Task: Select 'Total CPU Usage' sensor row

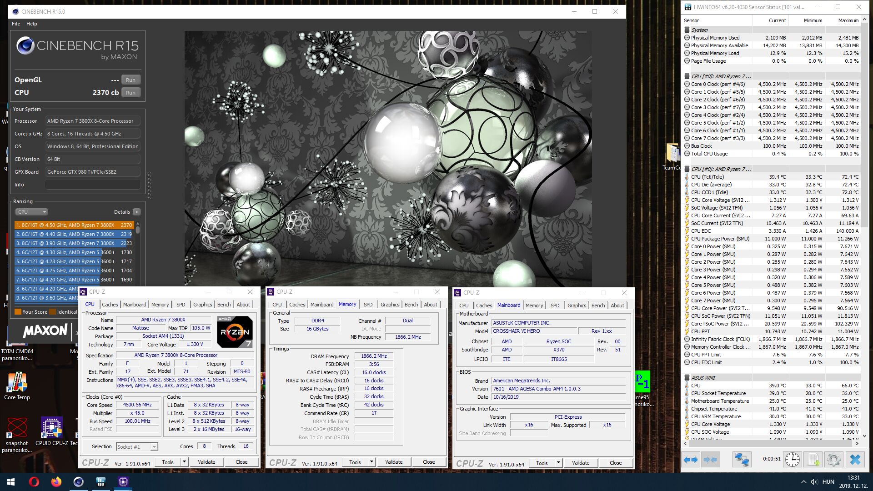Action: [x=772, y=154]
